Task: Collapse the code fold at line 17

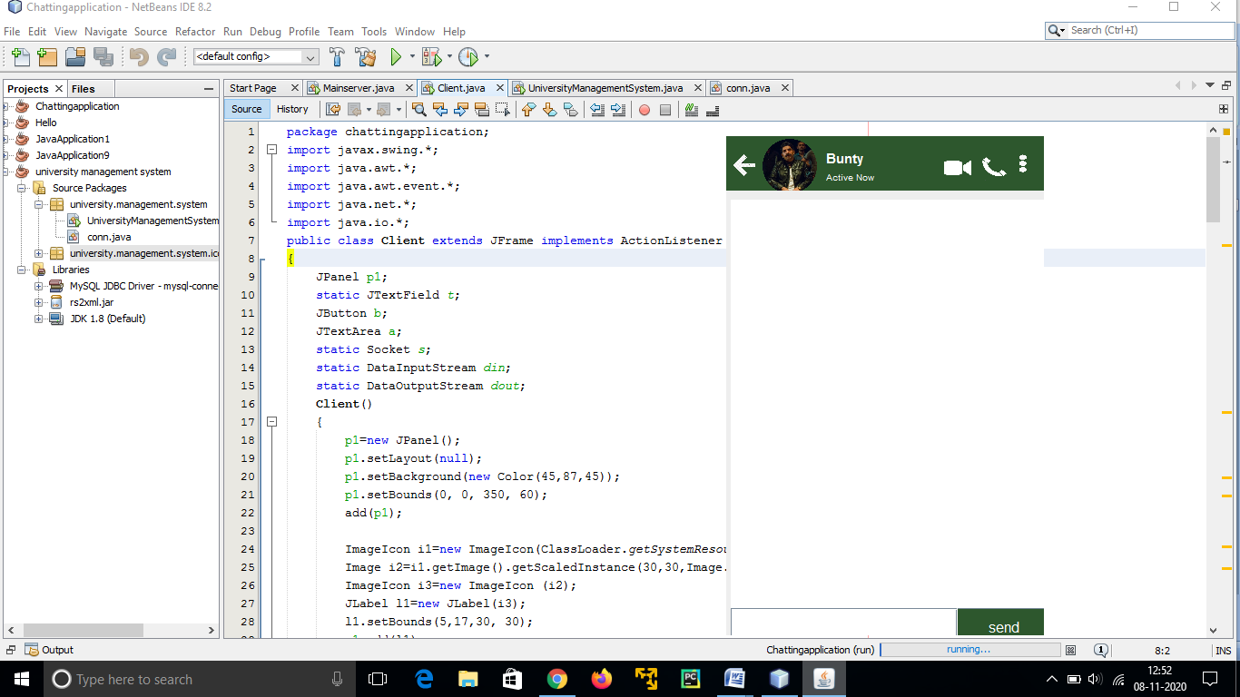Action: coord(272,422)
